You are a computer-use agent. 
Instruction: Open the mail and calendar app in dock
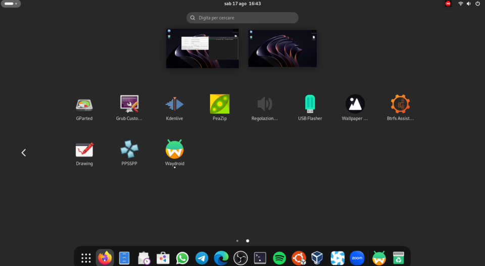click(x=144, y=258)
